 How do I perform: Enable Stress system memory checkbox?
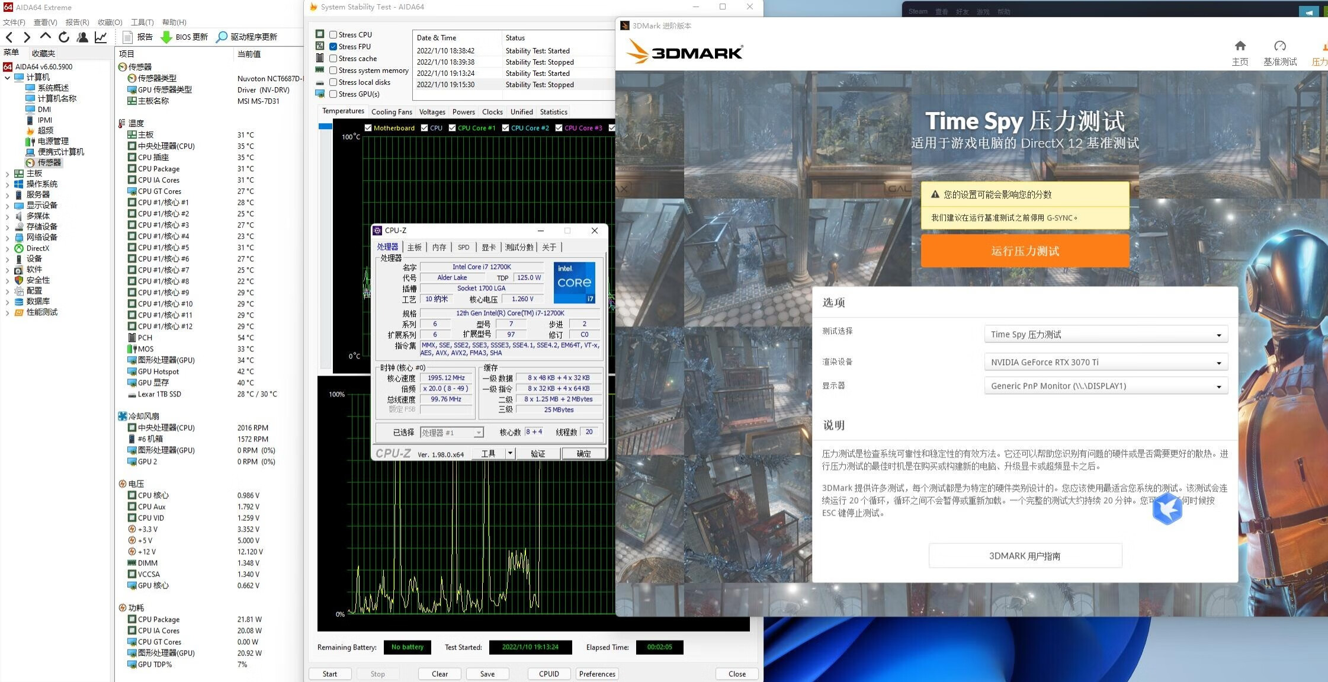[x=333, y=71]
